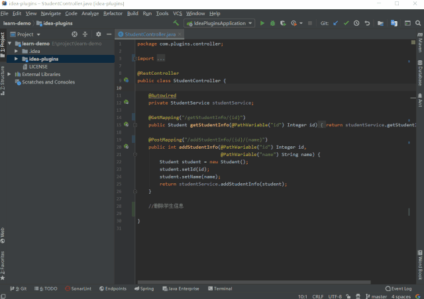Open Git show history clock icon
The height and width of the screenshot is (299, 424).
[x=356, y=23]
